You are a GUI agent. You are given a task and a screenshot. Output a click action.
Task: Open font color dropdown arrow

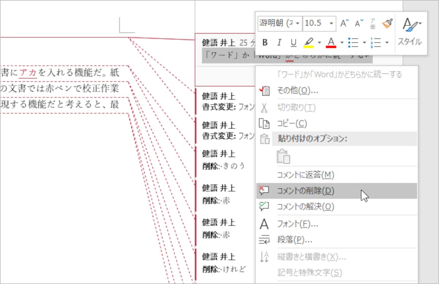click(342, 43)
